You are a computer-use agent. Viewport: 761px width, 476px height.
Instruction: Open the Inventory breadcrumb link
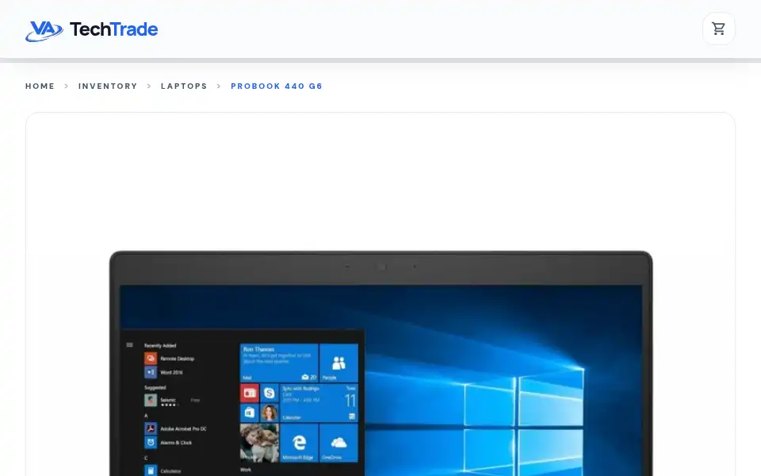[x=108, y=86]
